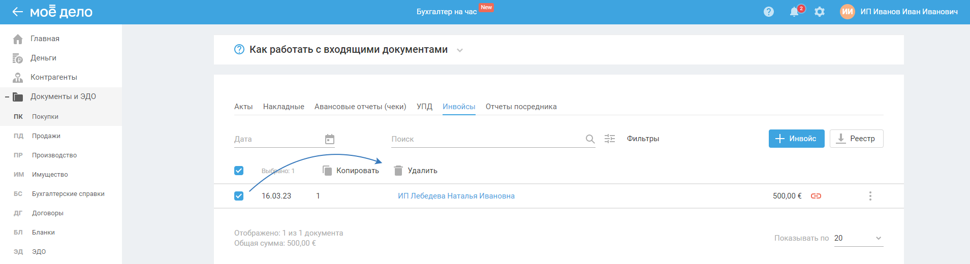This screenshot has height=264, width=970.
Task: Open the Показывать по 20 dropdown
Action: (859, 238)
